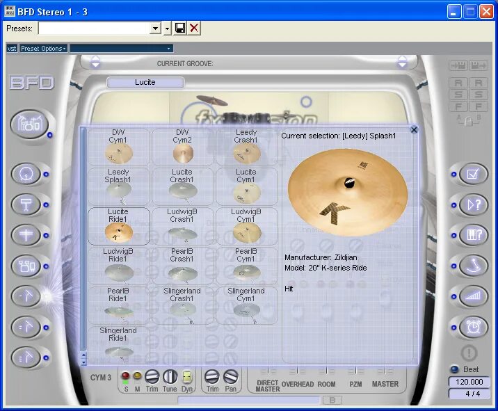
Task: Save the current preset with disk icon
Action: [x=180, y=29]
